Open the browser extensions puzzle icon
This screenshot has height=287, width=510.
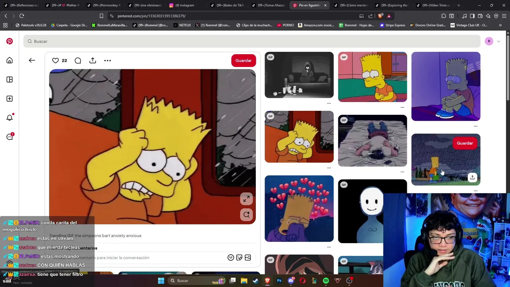443,16
